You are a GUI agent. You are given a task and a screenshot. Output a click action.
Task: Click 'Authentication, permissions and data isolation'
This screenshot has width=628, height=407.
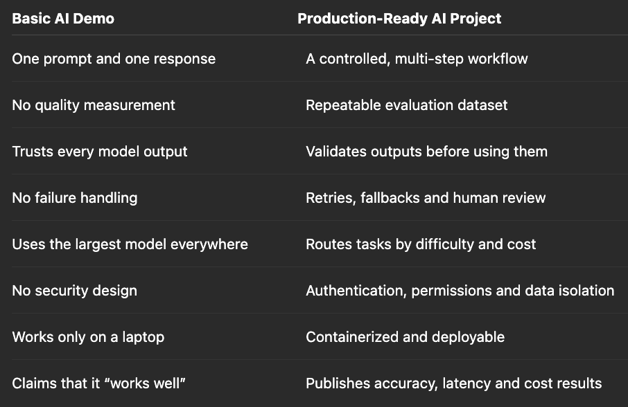click(460, 291)
